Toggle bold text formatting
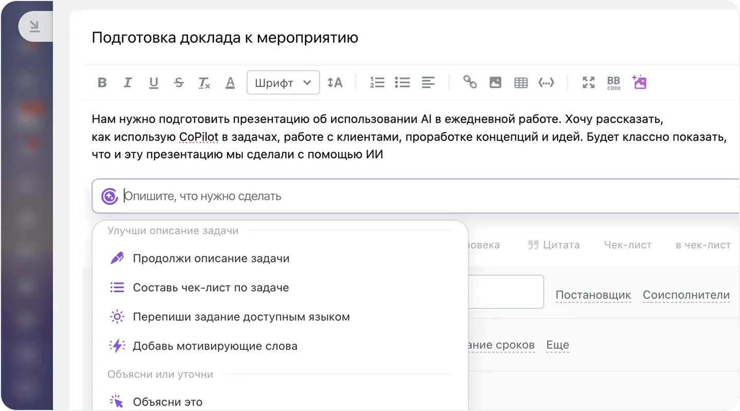The width and height of the screenshot is (740, 411). tap(102, 82)
